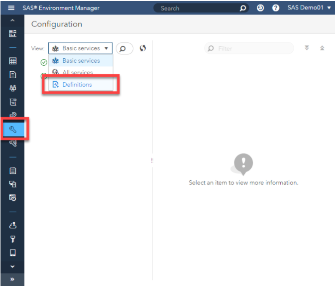Open the Help question-mark icon
The image size is (336, 286).
pos(276,8)
